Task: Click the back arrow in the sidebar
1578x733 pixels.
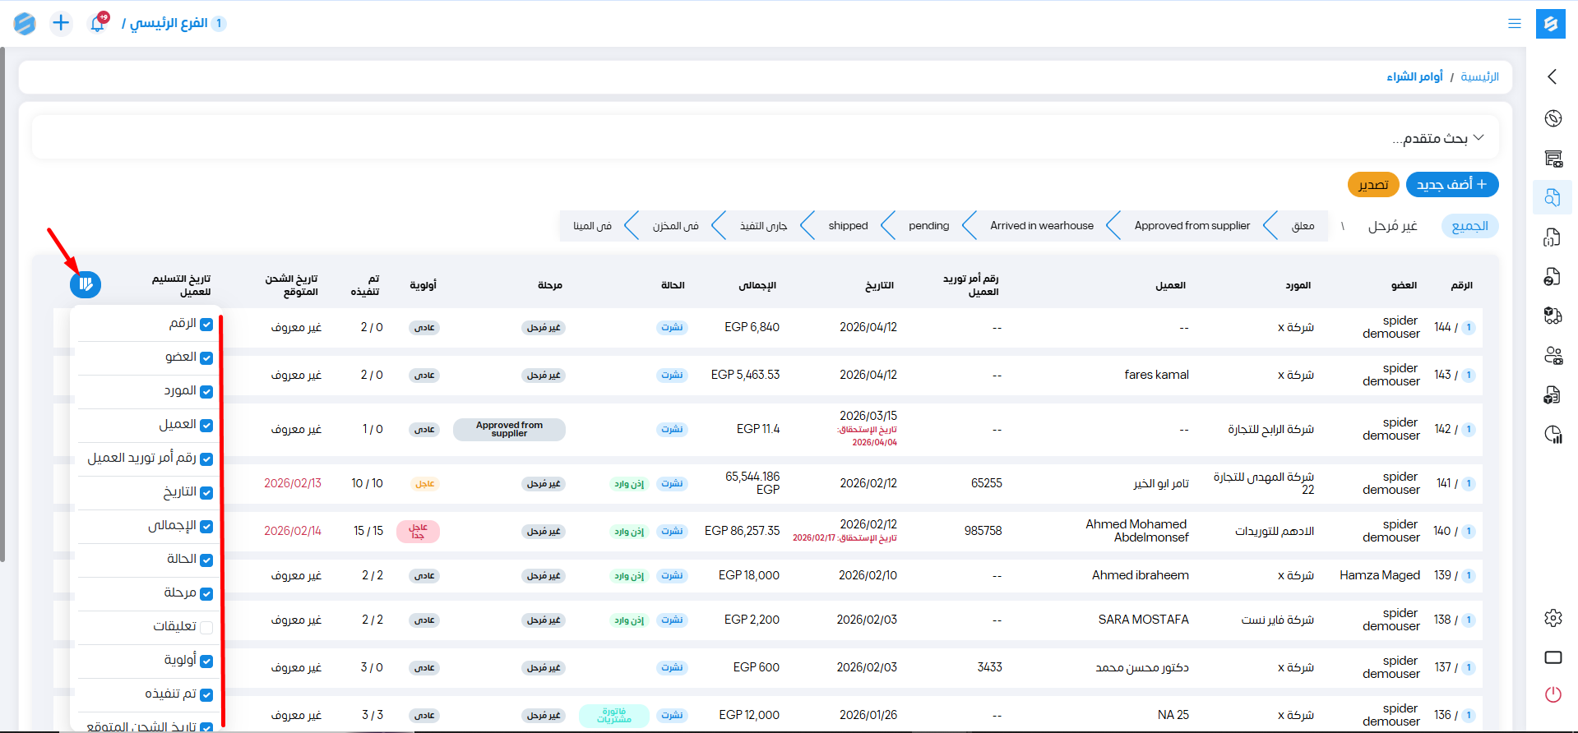Action: [x=1552, y=76]
